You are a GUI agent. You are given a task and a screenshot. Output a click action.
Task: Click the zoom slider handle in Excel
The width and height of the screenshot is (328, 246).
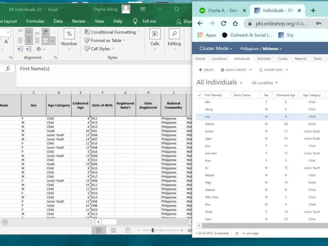click(x=153, y=230)
